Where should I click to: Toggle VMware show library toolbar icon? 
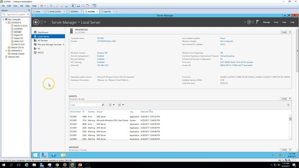[x=73, y=6]
